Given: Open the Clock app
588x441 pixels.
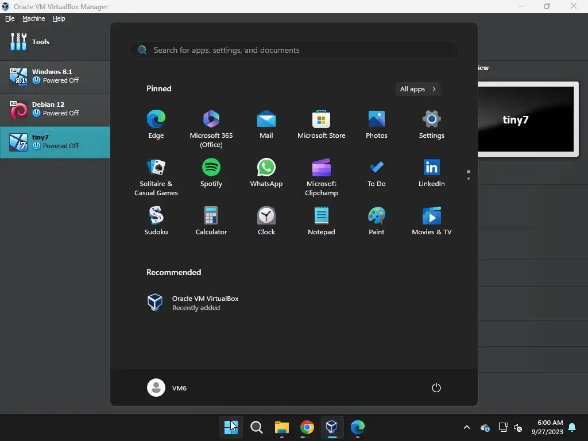Looking at the screenshot, I should click(x=266, y=221).
